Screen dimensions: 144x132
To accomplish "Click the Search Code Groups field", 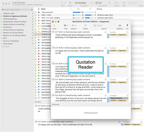I will click(x=16, y=10).
